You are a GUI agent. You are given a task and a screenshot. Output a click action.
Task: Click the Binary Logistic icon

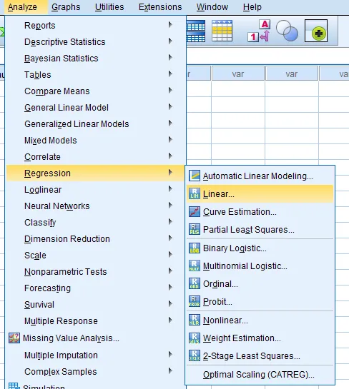pos(194,248)
